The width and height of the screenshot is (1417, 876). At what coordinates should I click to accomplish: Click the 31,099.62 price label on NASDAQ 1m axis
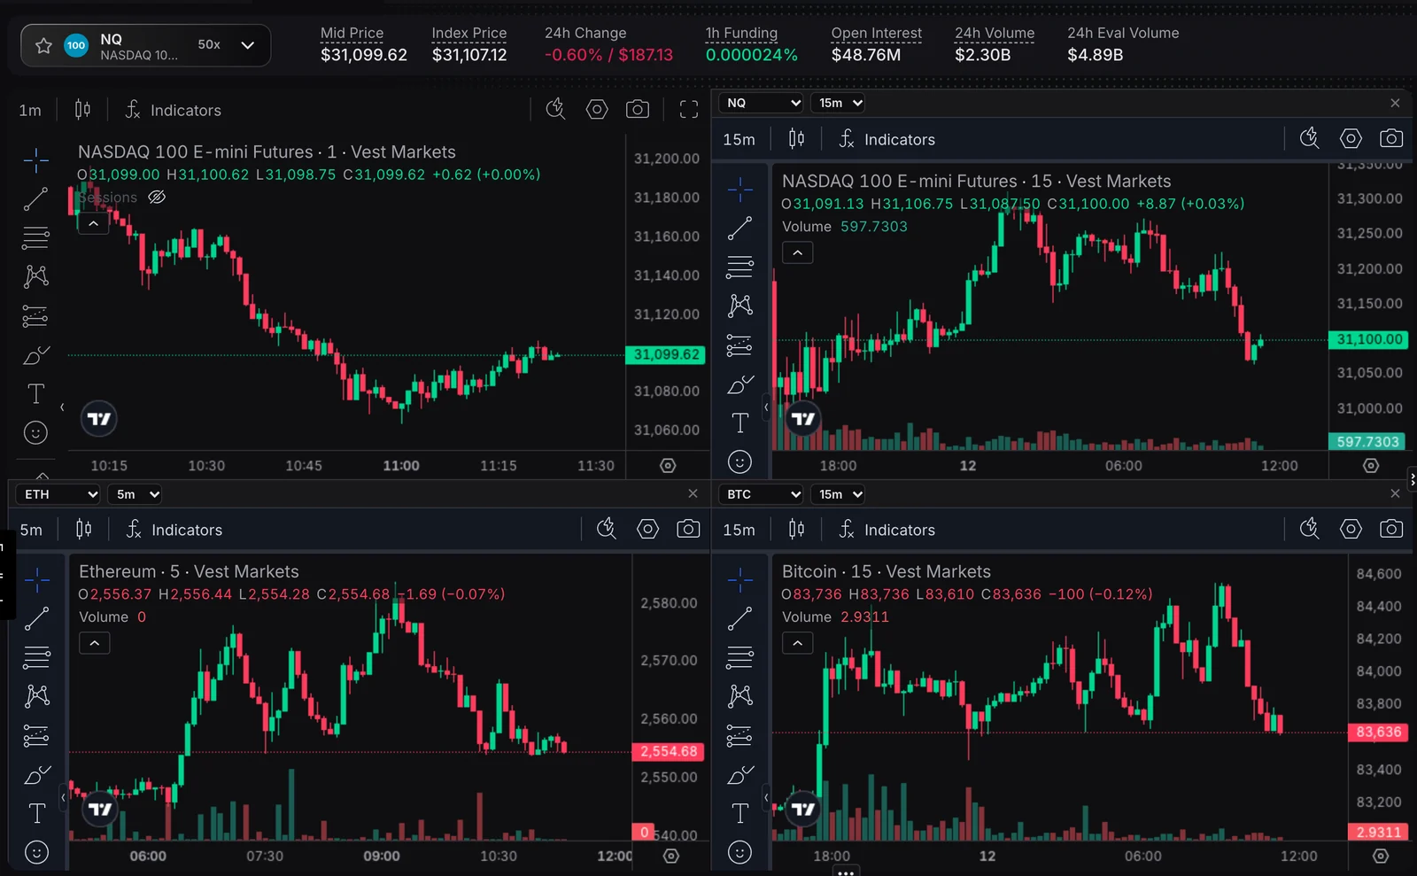tap(666, 354)
